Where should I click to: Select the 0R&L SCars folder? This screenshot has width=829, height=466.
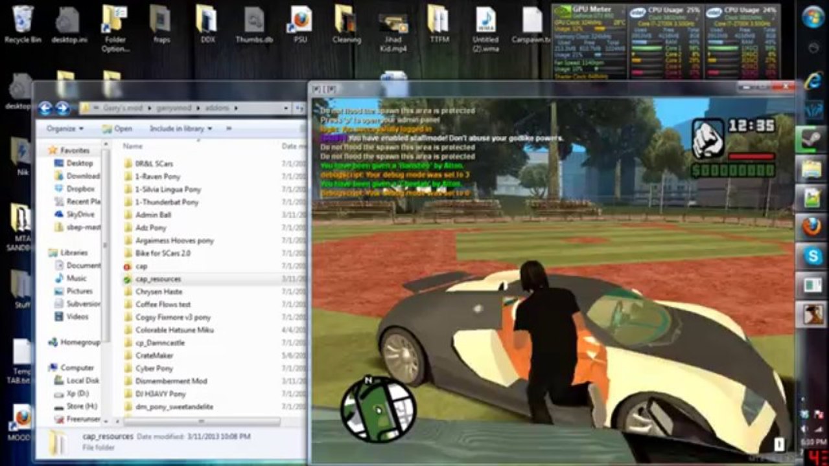(x=148, y=164)
